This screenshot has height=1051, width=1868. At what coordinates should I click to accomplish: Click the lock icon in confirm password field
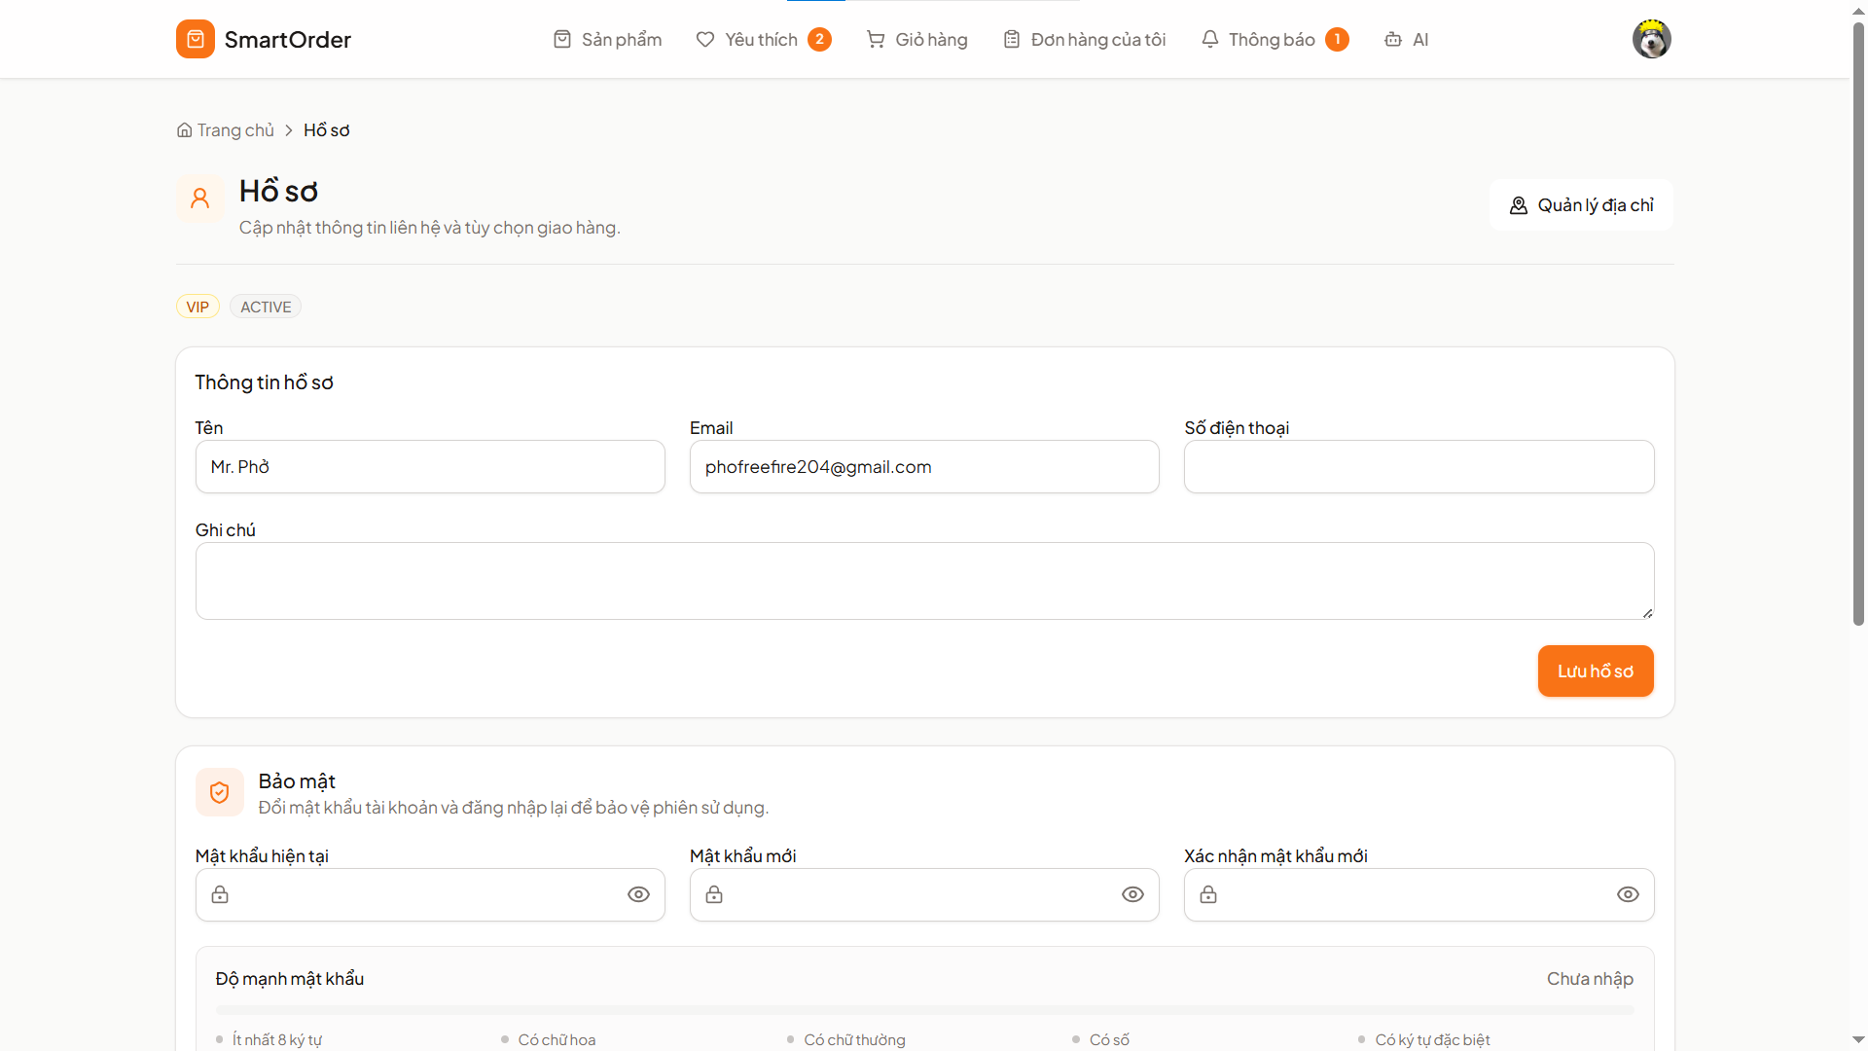tap(1208, 895)
